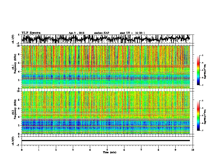This screenshot has height=168, width=217.
Task: Click the time axis tick label '5'
Action: point(107,150)
